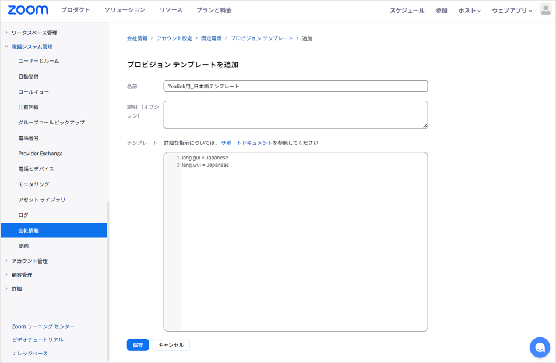556x363 pixels.
Task: Open アセット ライブラリ in sidebar
Action: point(42,200)
